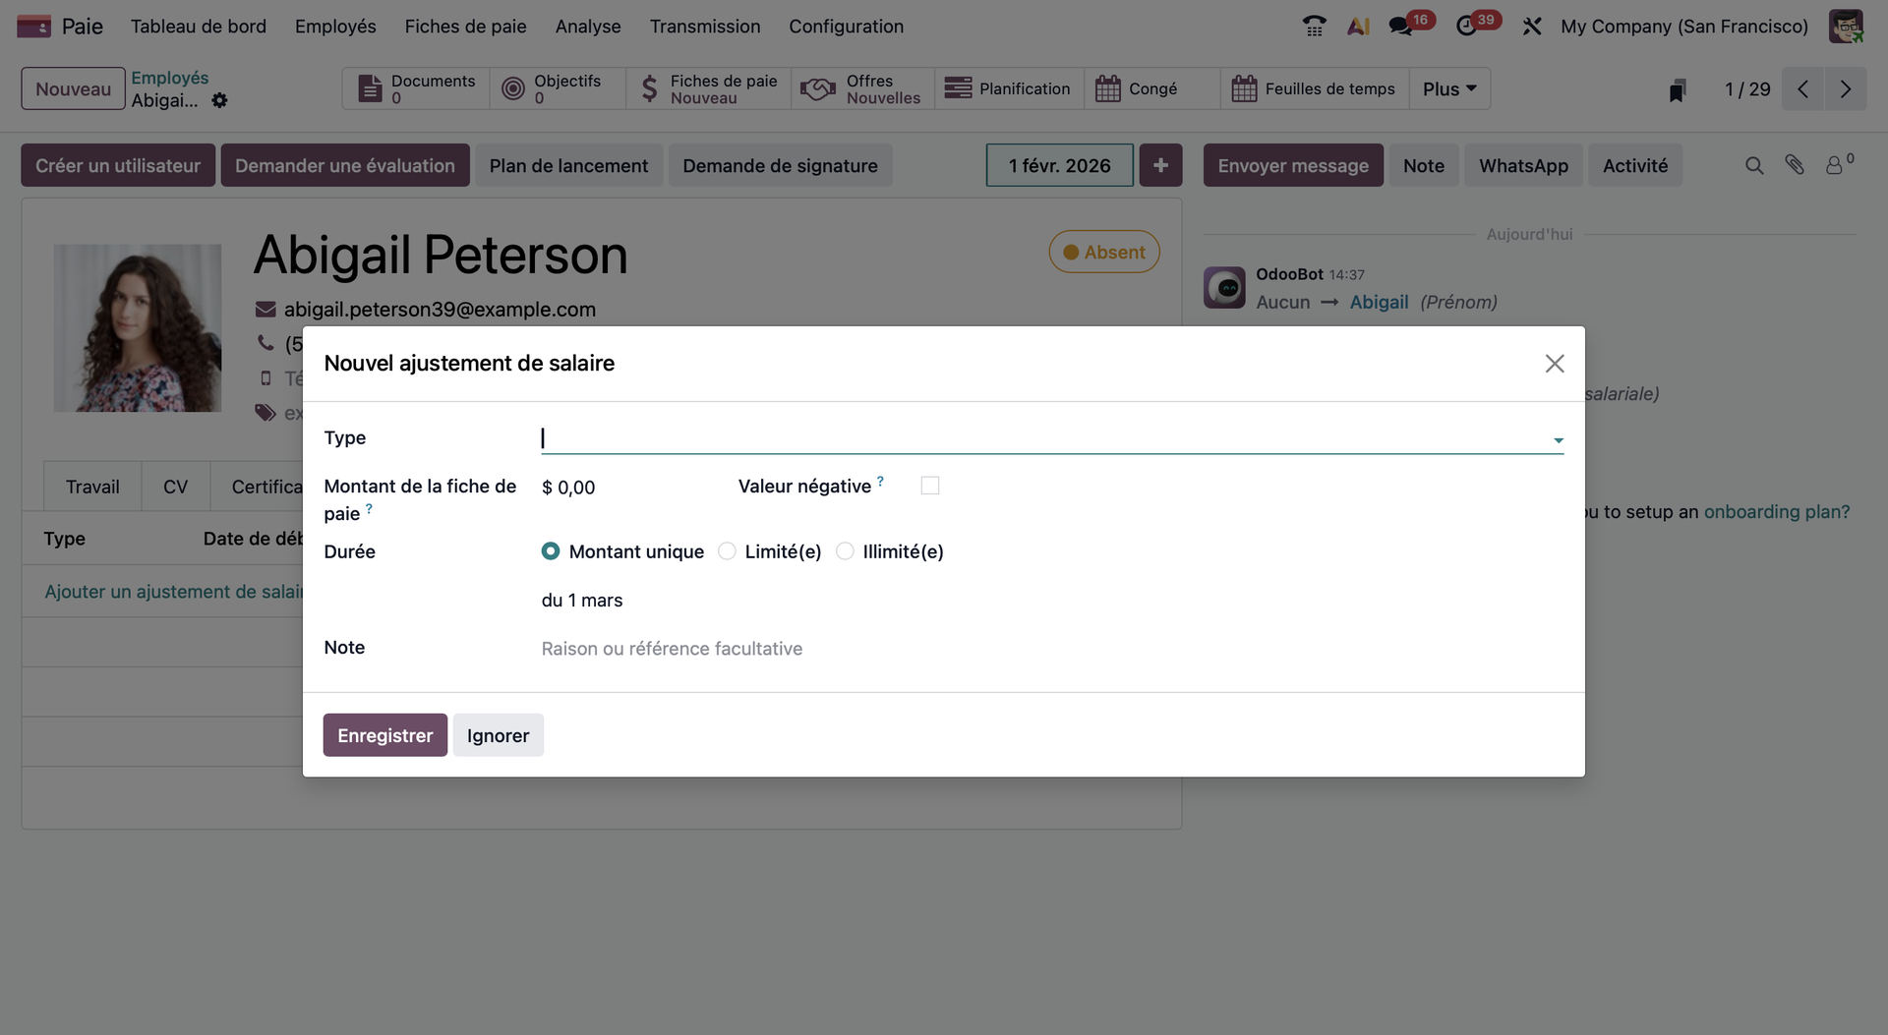Screen dimensions: 1888x1035
Task: Select the Limité(e) duration option
Action: tap(728, 551)
